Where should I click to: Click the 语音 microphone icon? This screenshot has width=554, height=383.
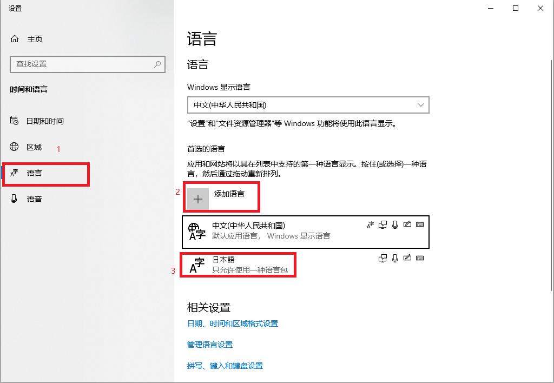[14, 199]
